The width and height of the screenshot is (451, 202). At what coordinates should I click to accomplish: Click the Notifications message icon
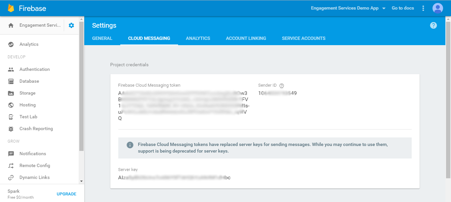(11, 154)
